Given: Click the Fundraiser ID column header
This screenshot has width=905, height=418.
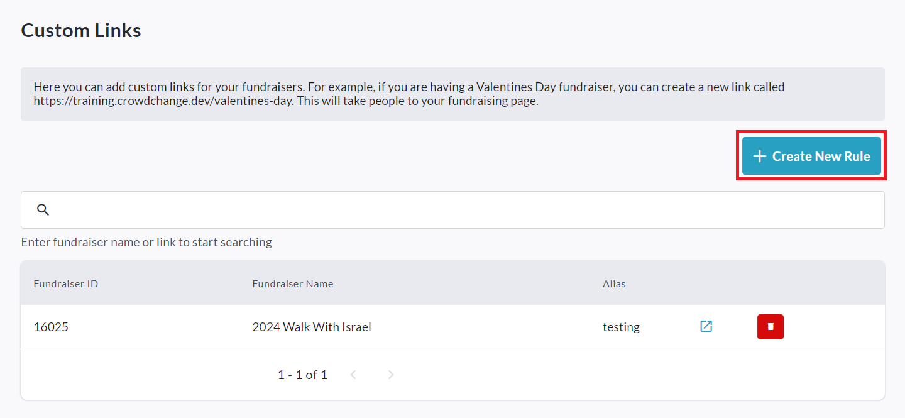Looking at the screenshot, I should tap(66, 283).
